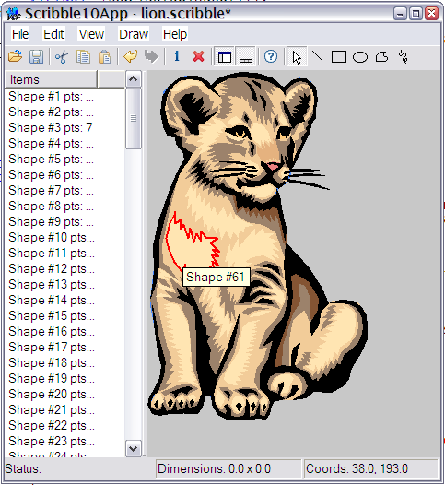Select the Ellipse drawing tool
This screenshot has height=485, width=445.
(x=360, y=57)
